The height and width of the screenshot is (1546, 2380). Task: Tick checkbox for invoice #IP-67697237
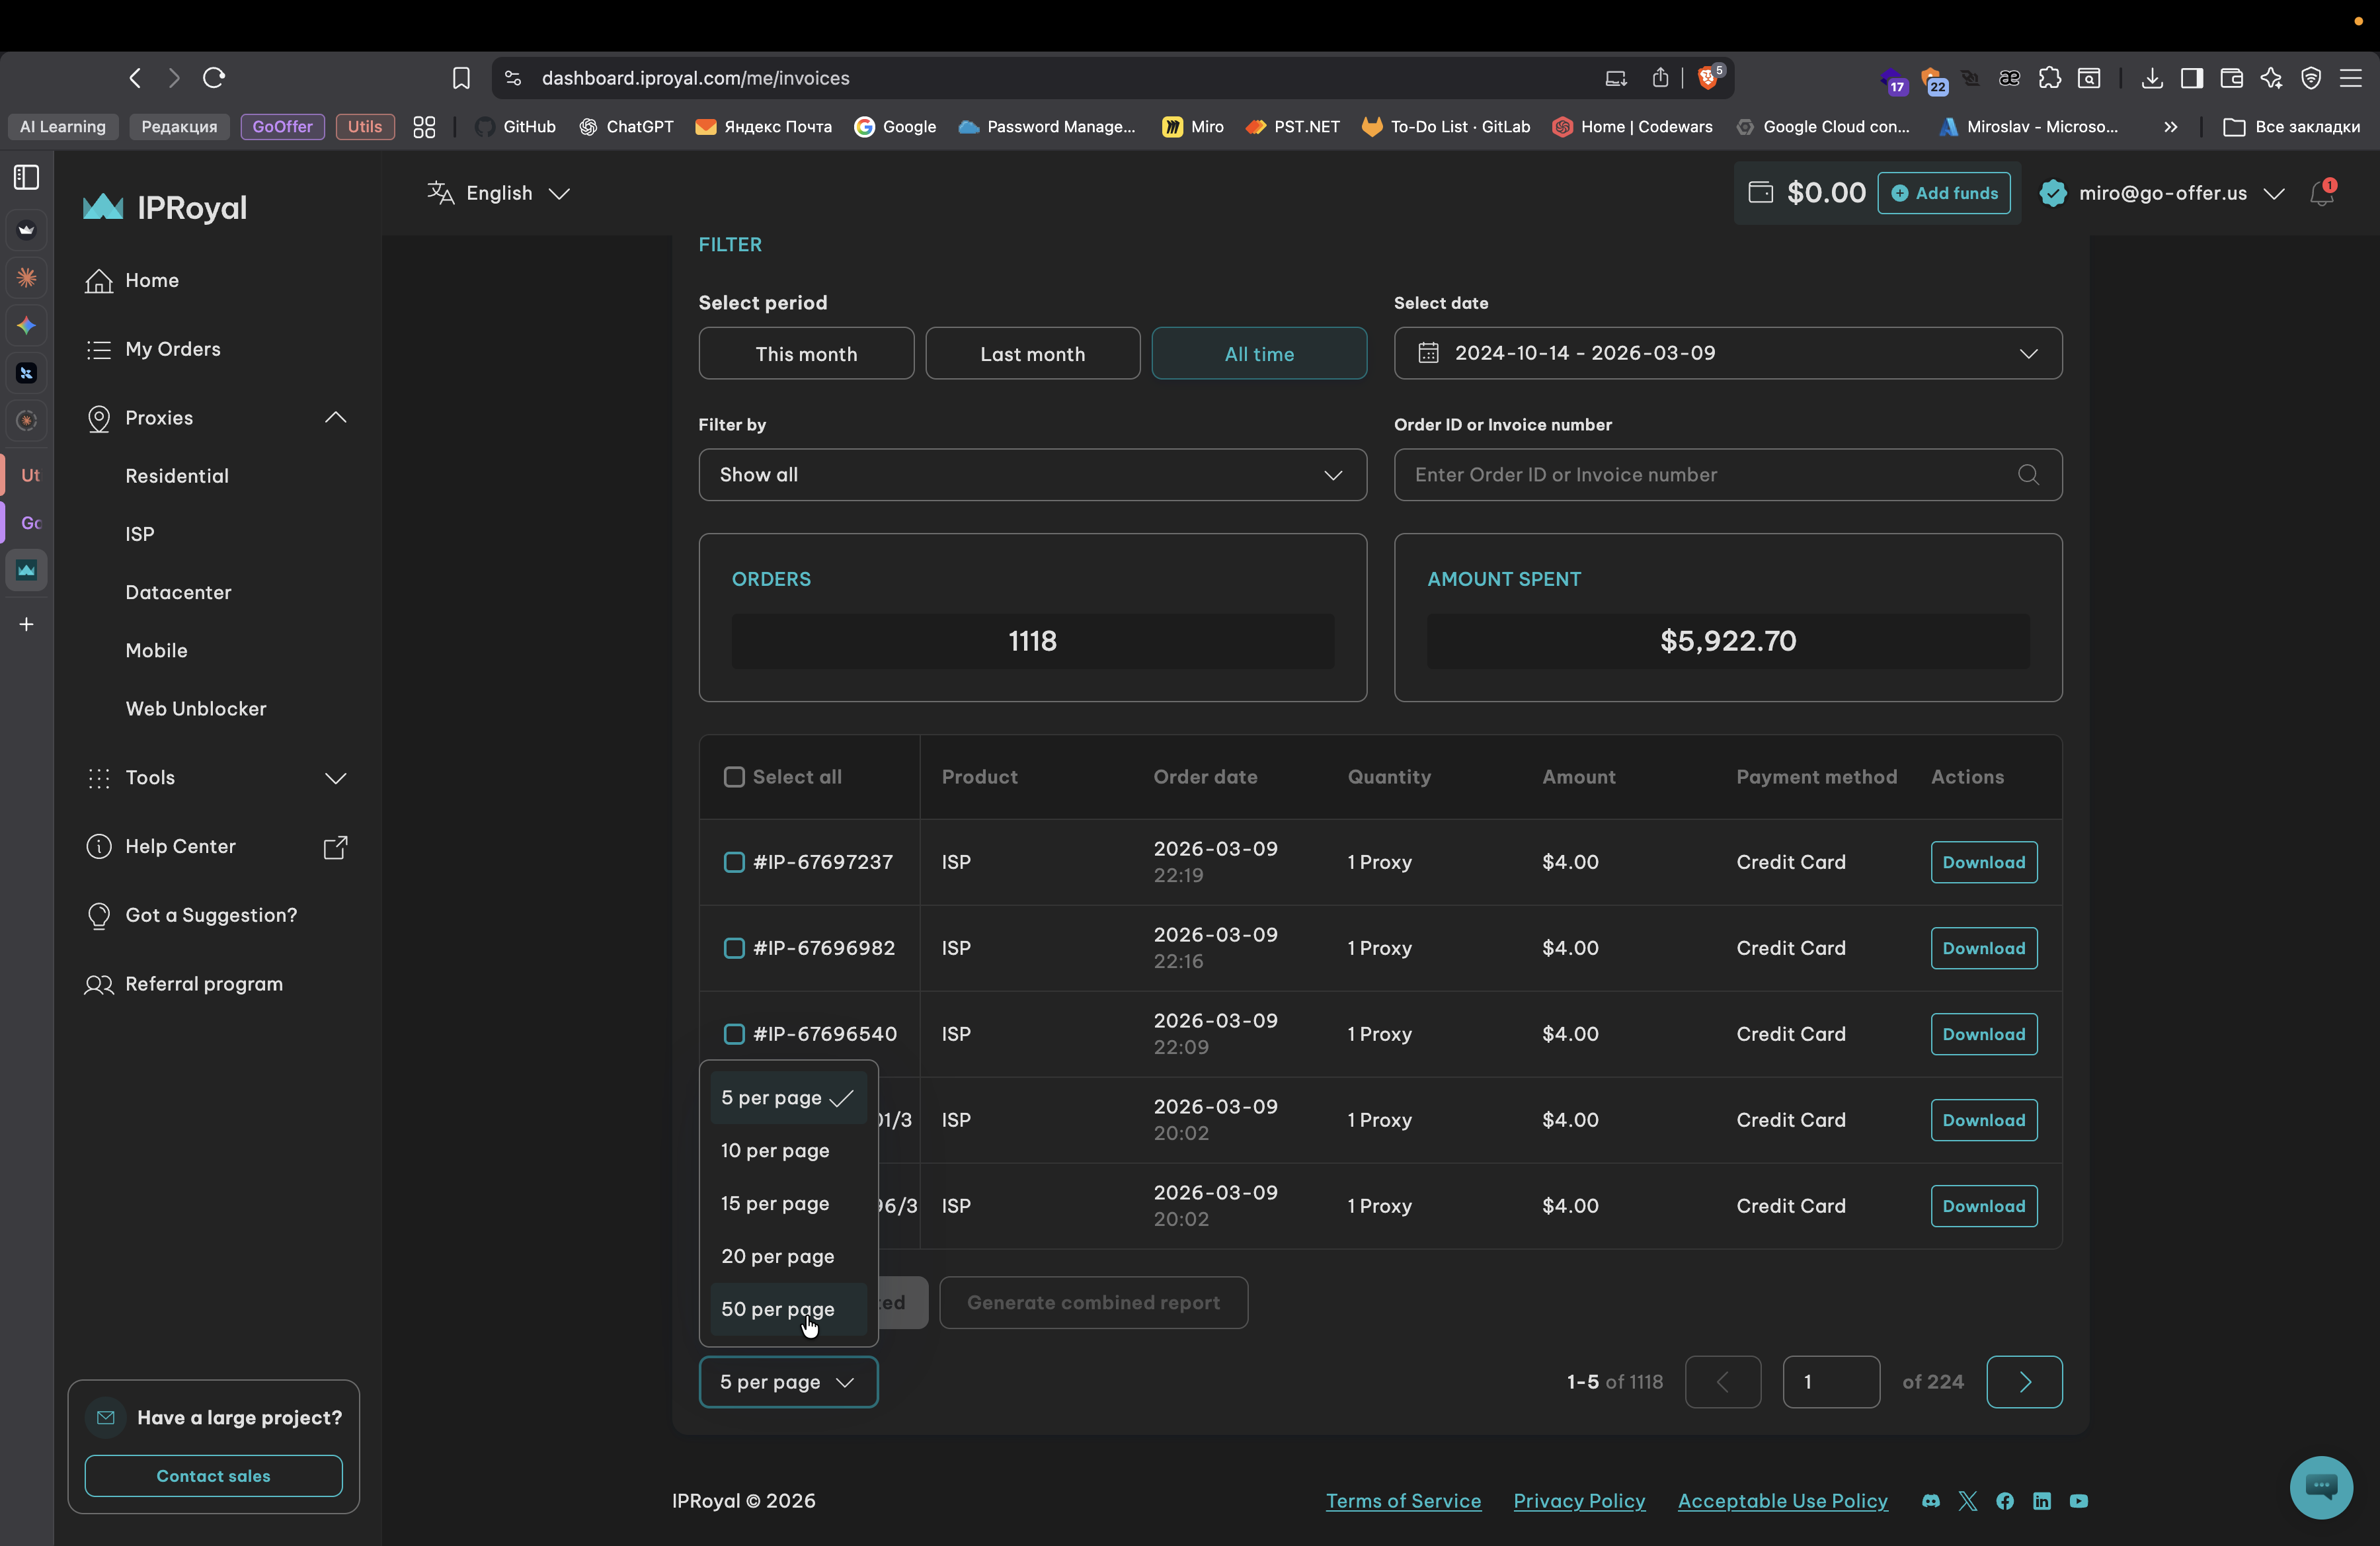coord(734,862)
